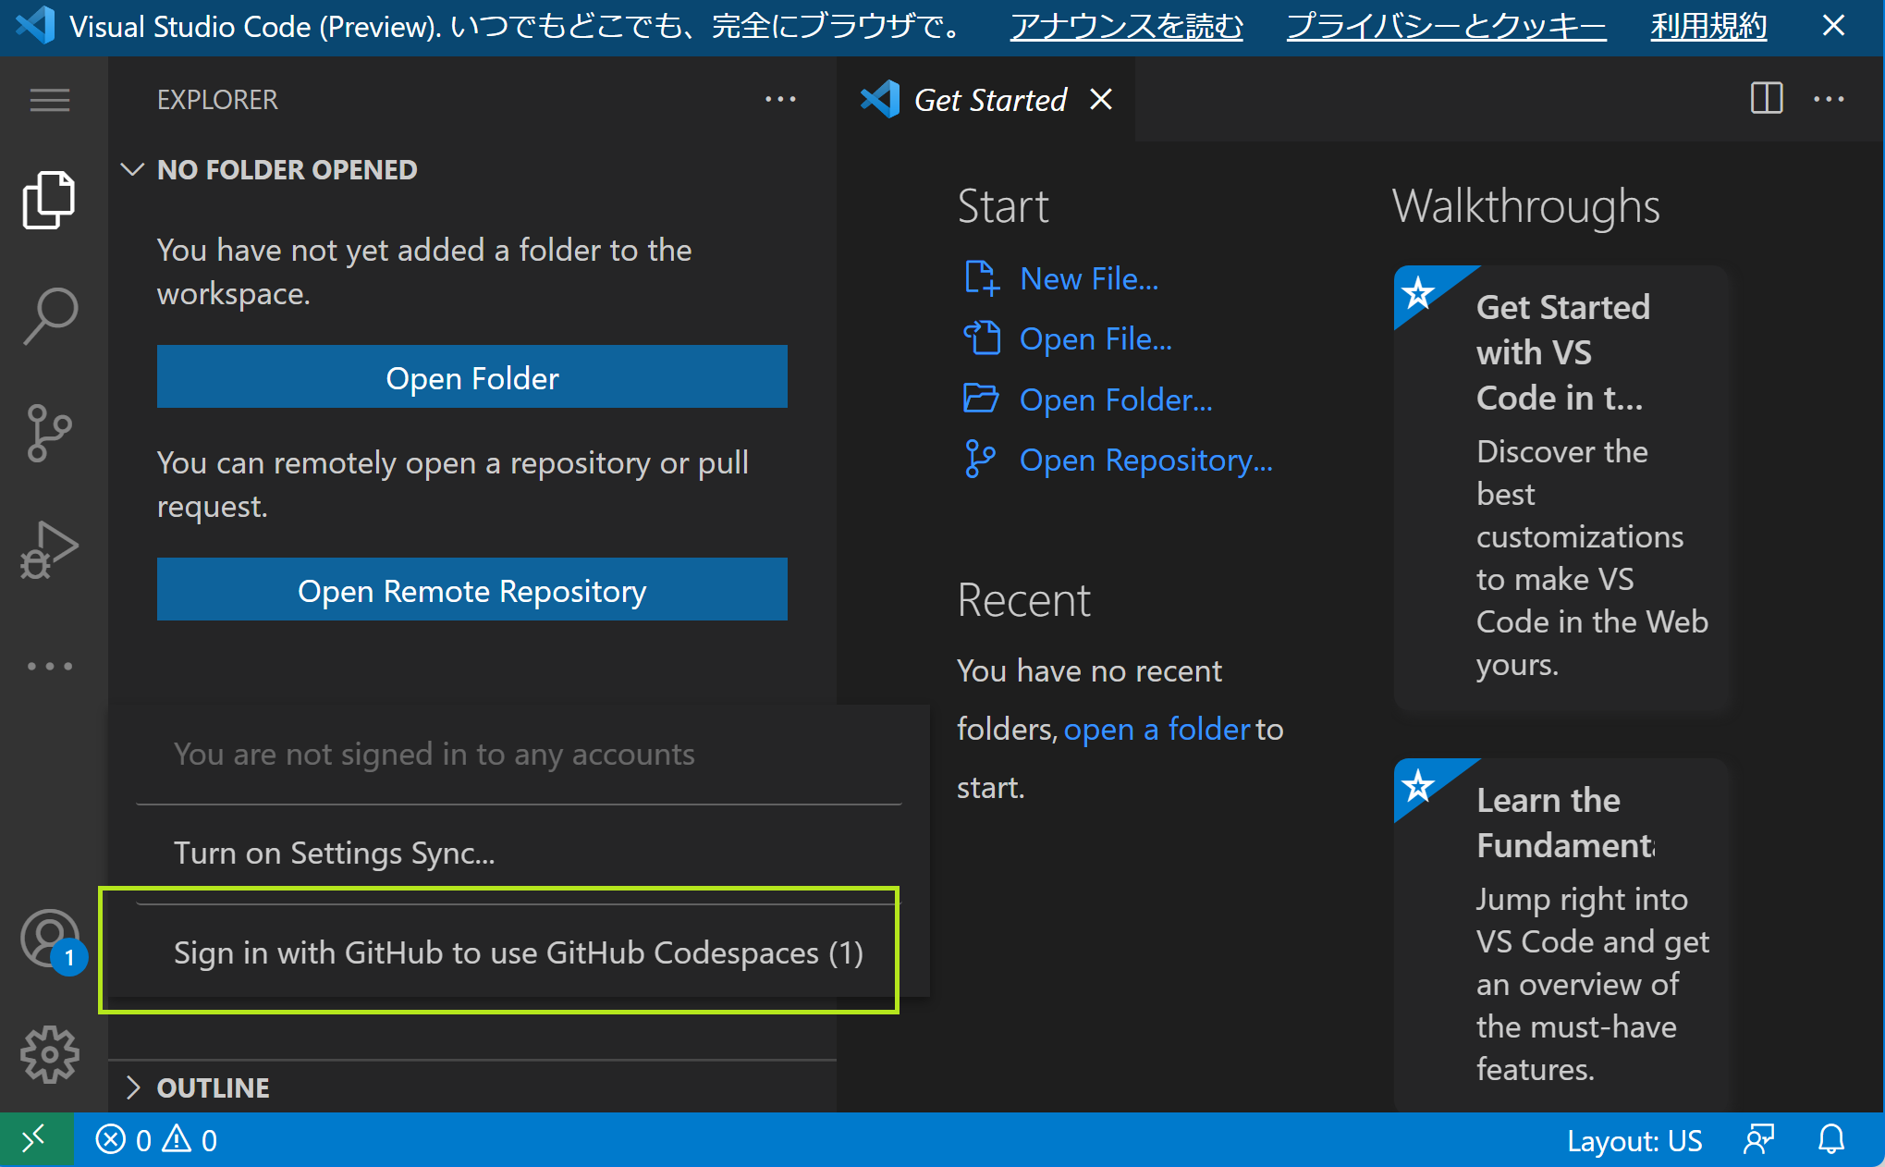Screen dimensions: 1885x1167
Task: Follow the Open Repository link under Start
Action: click(1145, 460)
